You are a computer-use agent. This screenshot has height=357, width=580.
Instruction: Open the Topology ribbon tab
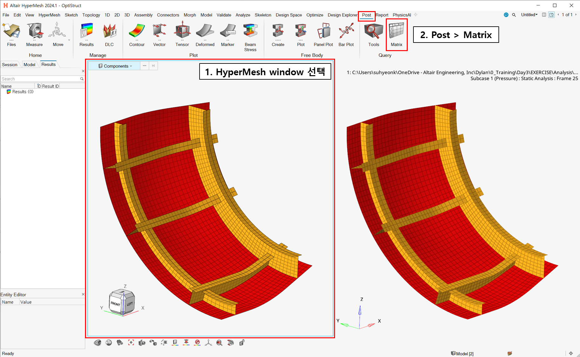click(91, 15)
